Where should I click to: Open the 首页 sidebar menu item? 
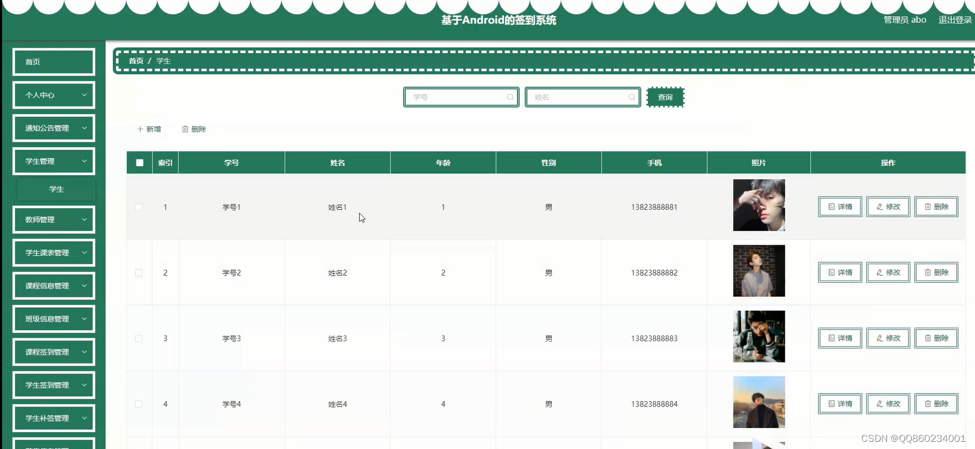(54, 62)
